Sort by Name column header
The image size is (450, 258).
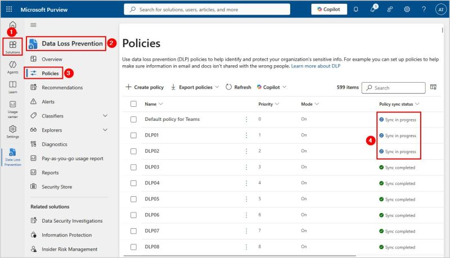coord(154,104)
